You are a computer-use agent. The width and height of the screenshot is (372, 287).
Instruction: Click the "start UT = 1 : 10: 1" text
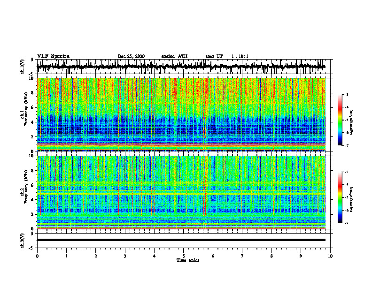pos(227,56)
